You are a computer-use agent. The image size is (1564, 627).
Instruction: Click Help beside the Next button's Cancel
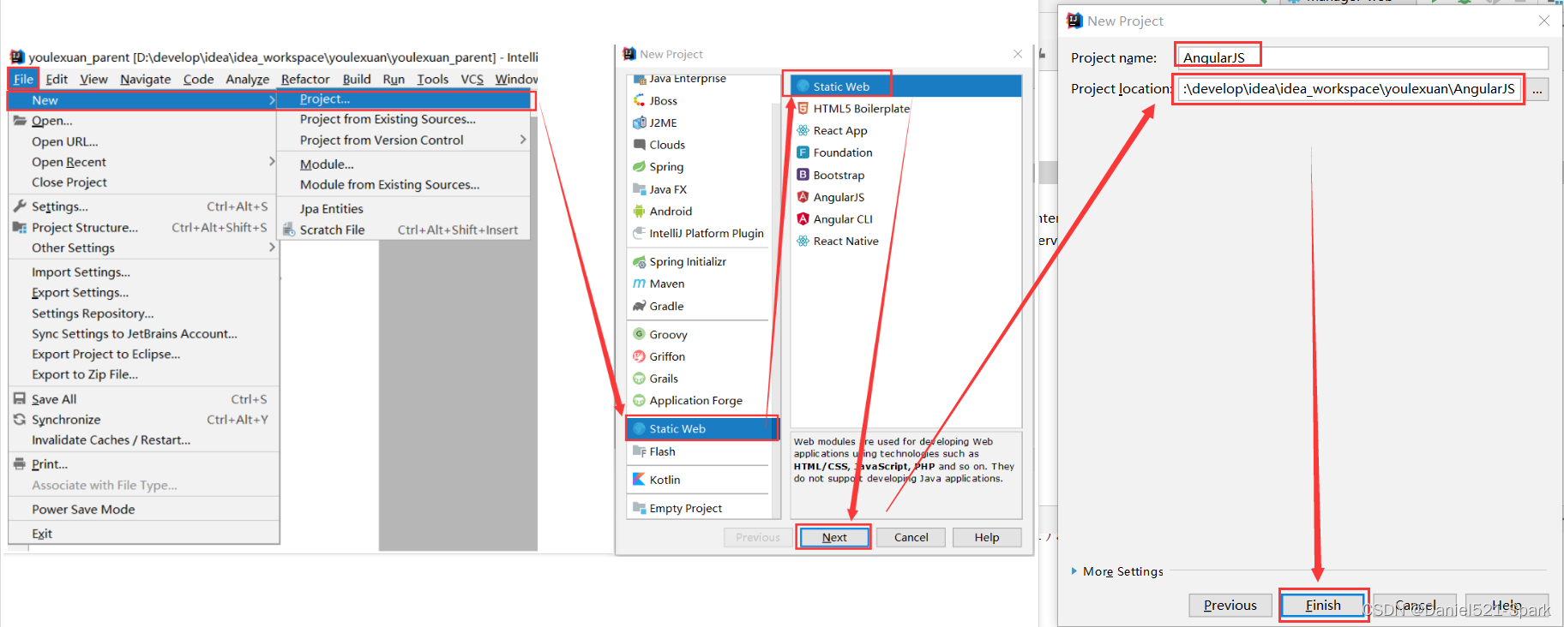987,537
